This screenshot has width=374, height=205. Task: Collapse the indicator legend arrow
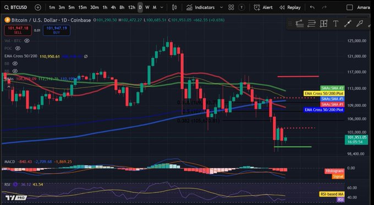tap(9, 87)
